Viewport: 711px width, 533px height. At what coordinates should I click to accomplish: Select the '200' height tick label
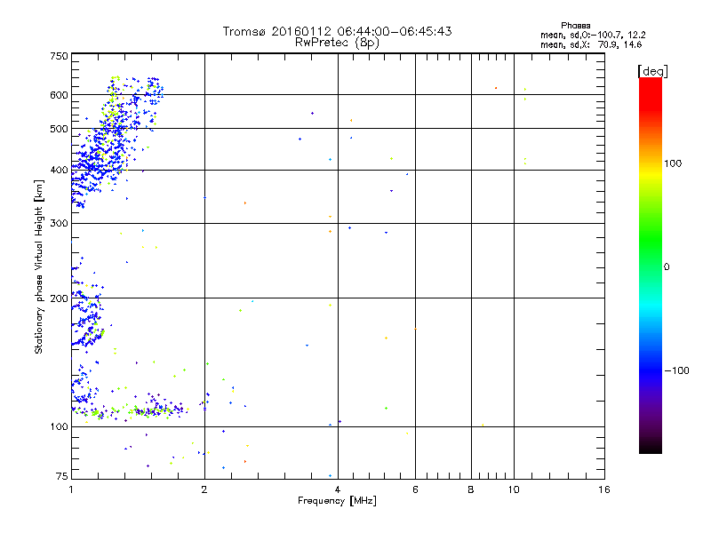(59, 298)
